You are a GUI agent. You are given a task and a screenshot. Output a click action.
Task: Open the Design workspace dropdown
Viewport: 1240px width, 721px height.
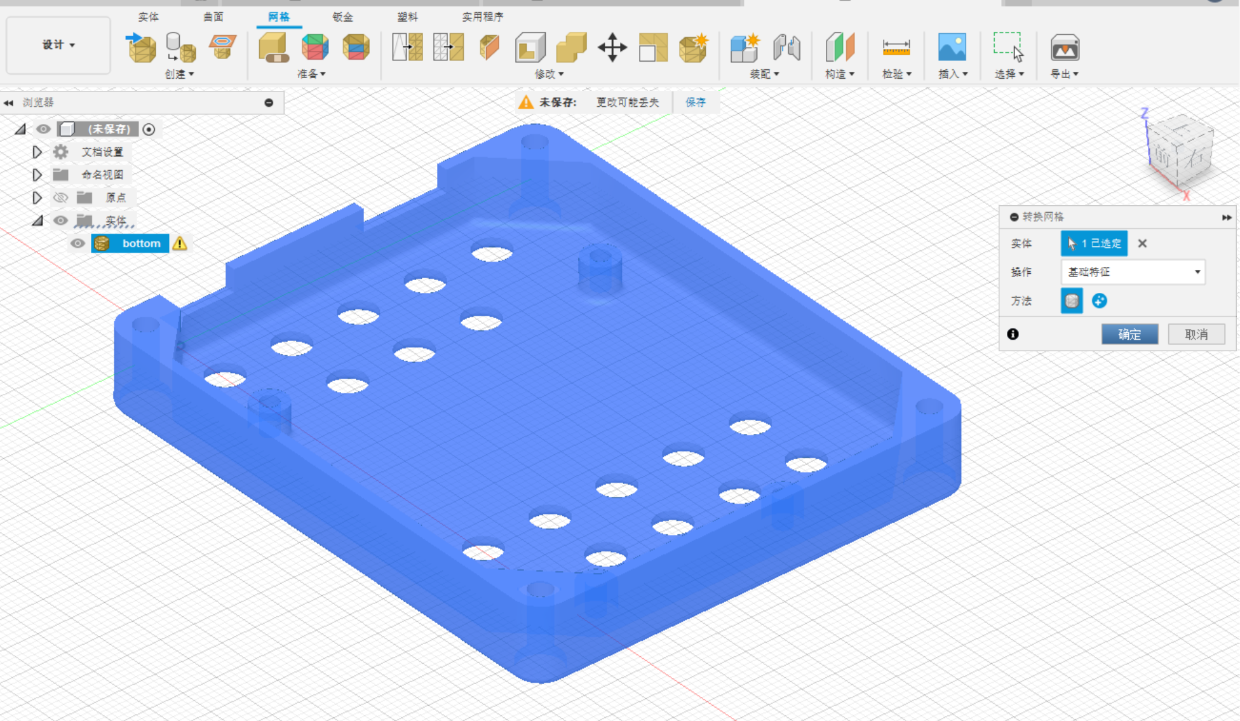pos(58,44)
